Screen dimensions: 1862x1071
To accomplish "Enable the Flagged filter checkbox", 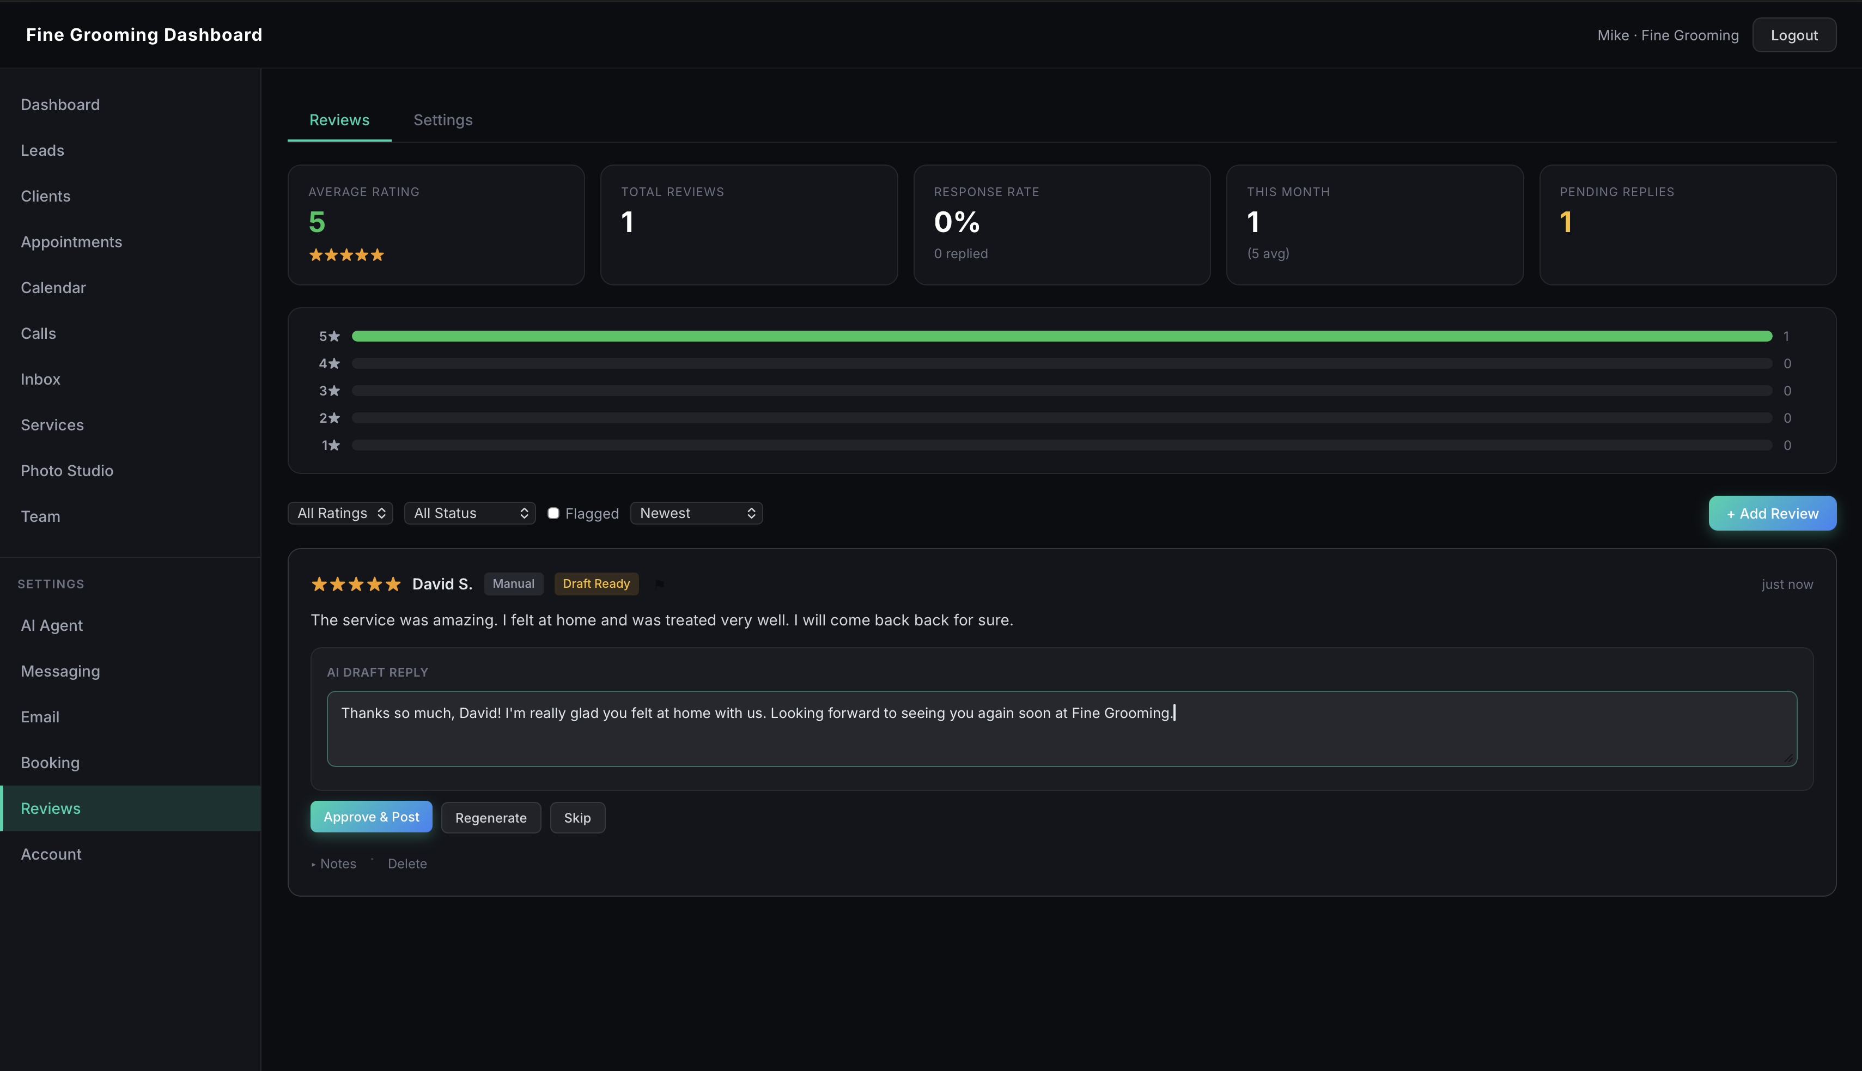I will (x=553, y=513).
